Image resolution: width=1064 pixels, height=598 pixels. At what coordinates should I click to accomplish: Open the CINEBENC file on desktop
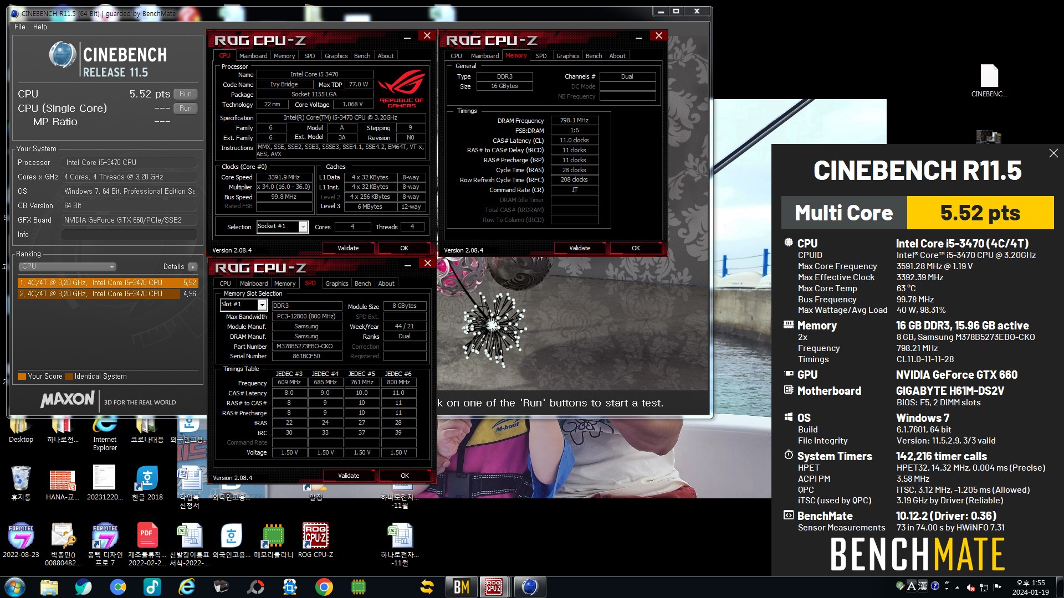coord(989,80)
